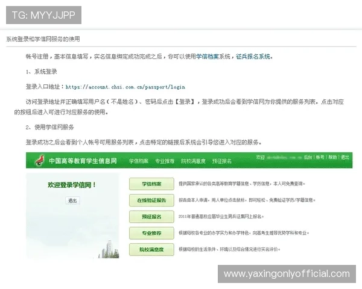Click the description beginning 提供国家承认的

click(x=242, y=184)
